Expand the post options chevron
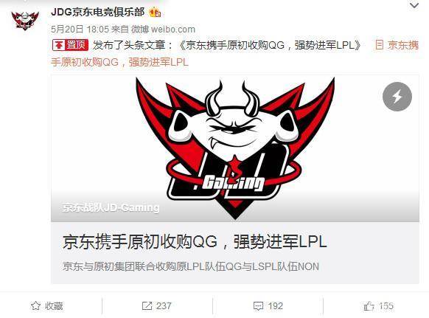The width and height of the screenshot is (429, 318). pyautogui.click(x=414, y=5)
